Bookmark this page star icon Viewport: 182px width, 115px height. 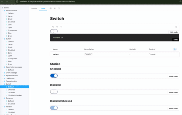click(180, 2)
